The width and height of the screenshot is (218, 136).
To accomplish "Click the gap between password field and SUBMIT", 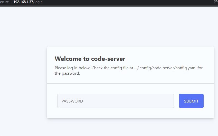I will (x=176, y=101).
